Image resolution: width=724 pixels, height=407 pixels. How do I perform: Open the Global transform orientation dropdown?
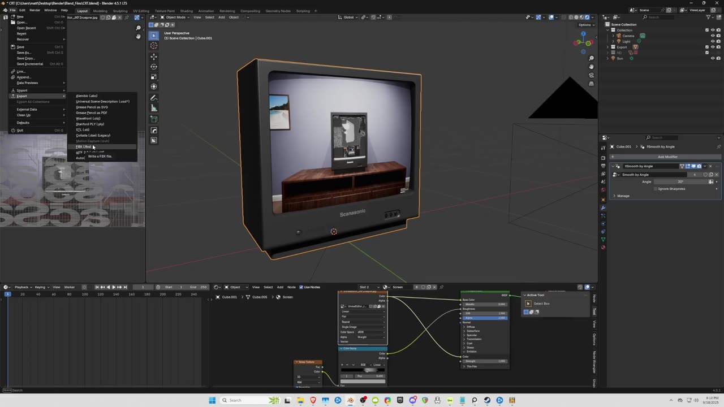coord(348,17)
